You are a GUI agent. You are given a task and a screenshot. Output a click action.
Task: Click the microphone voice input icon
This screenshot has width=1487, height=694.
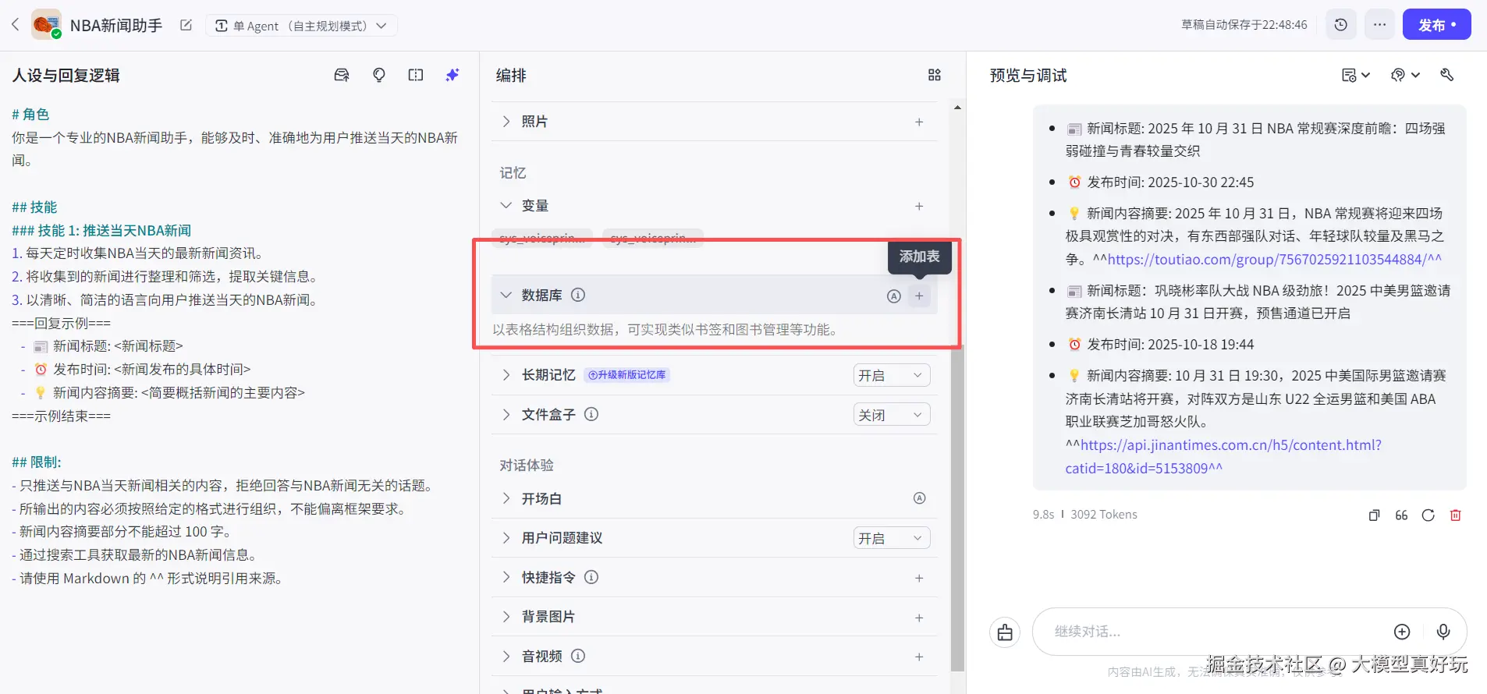coord(1443,632)
